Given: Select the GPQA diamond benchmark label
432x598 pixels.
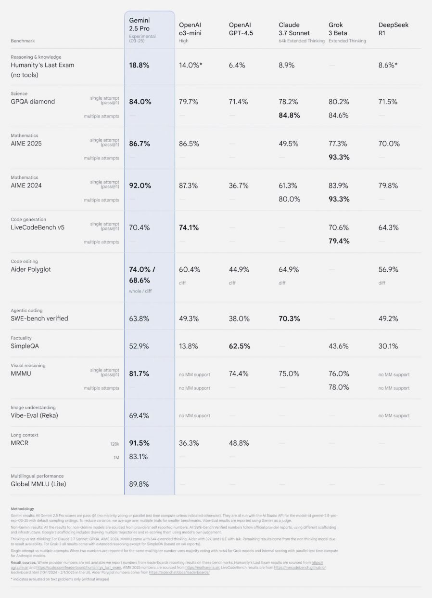Looking at the screenshot, I should click(33, 102).
